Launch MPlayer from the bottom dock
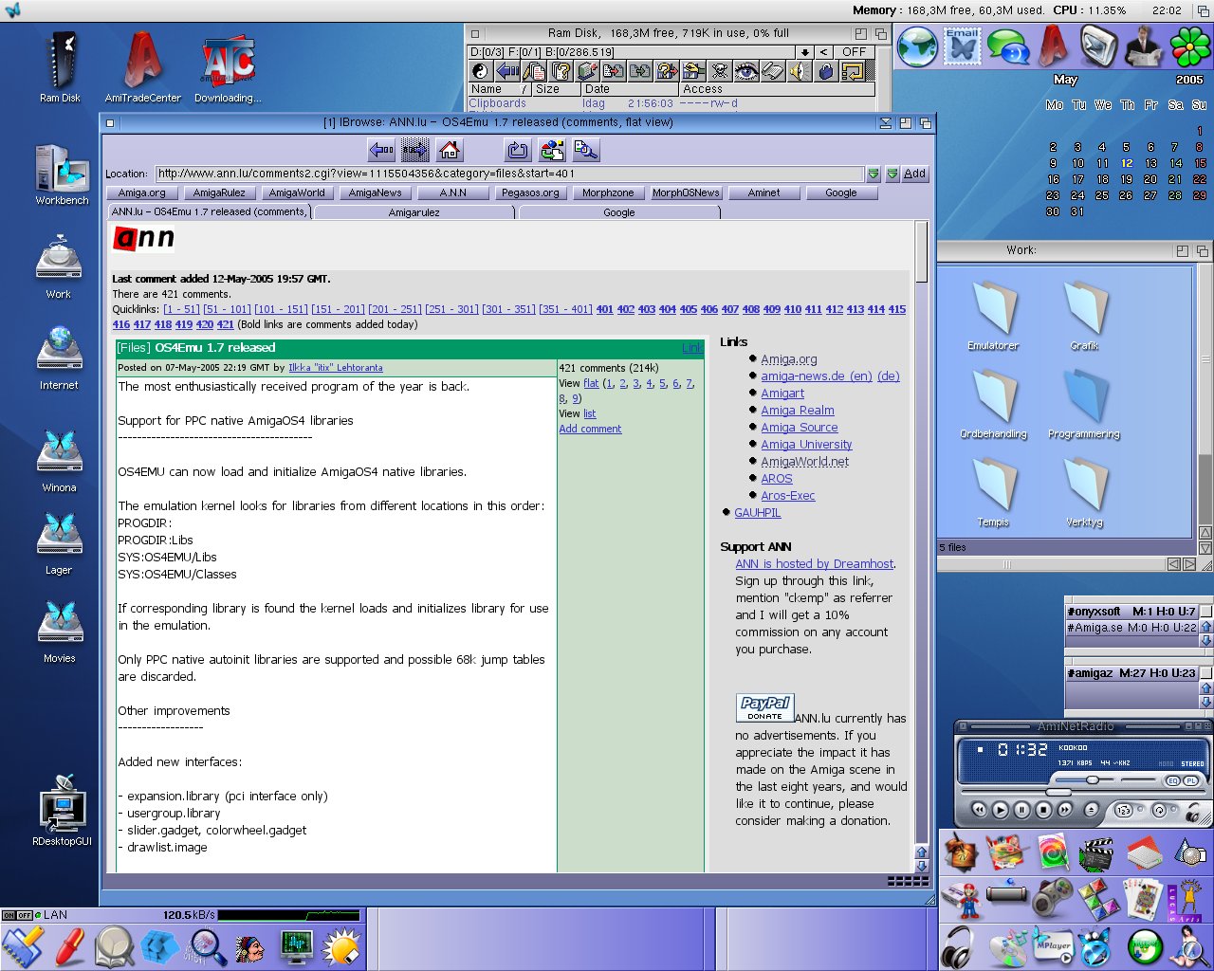Screen dimensions: 1214x971 [1053, 946]
